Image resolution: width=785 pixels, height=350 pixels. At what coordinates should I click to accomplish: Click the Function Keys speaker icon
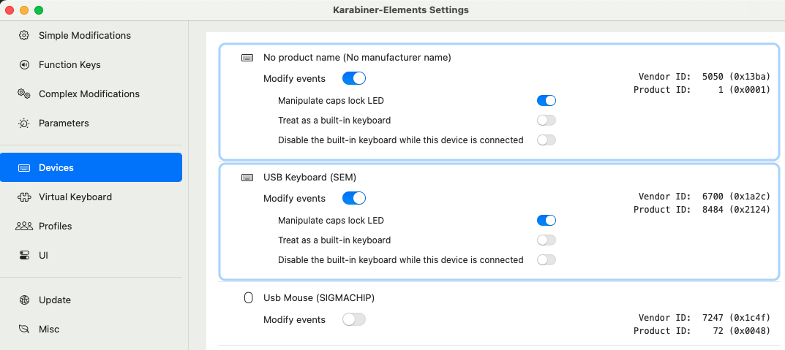(24, 64)
